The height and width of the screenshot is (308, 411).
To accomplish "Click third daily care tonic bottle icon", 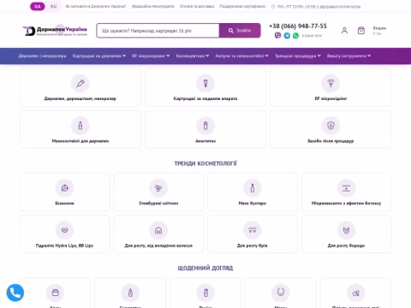I will 205,293.
